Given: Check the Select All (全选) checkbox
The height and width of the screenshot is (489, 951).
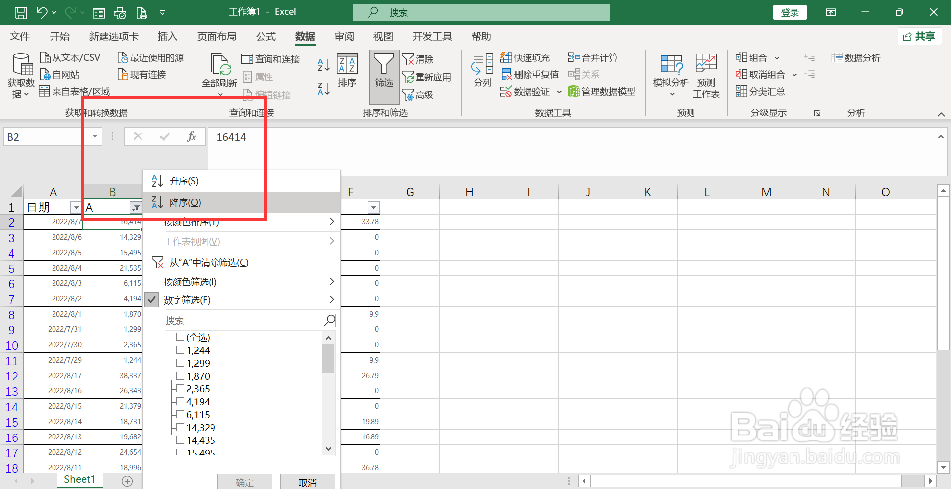Looking at the screenshot, I should click(x=180, y=337).
